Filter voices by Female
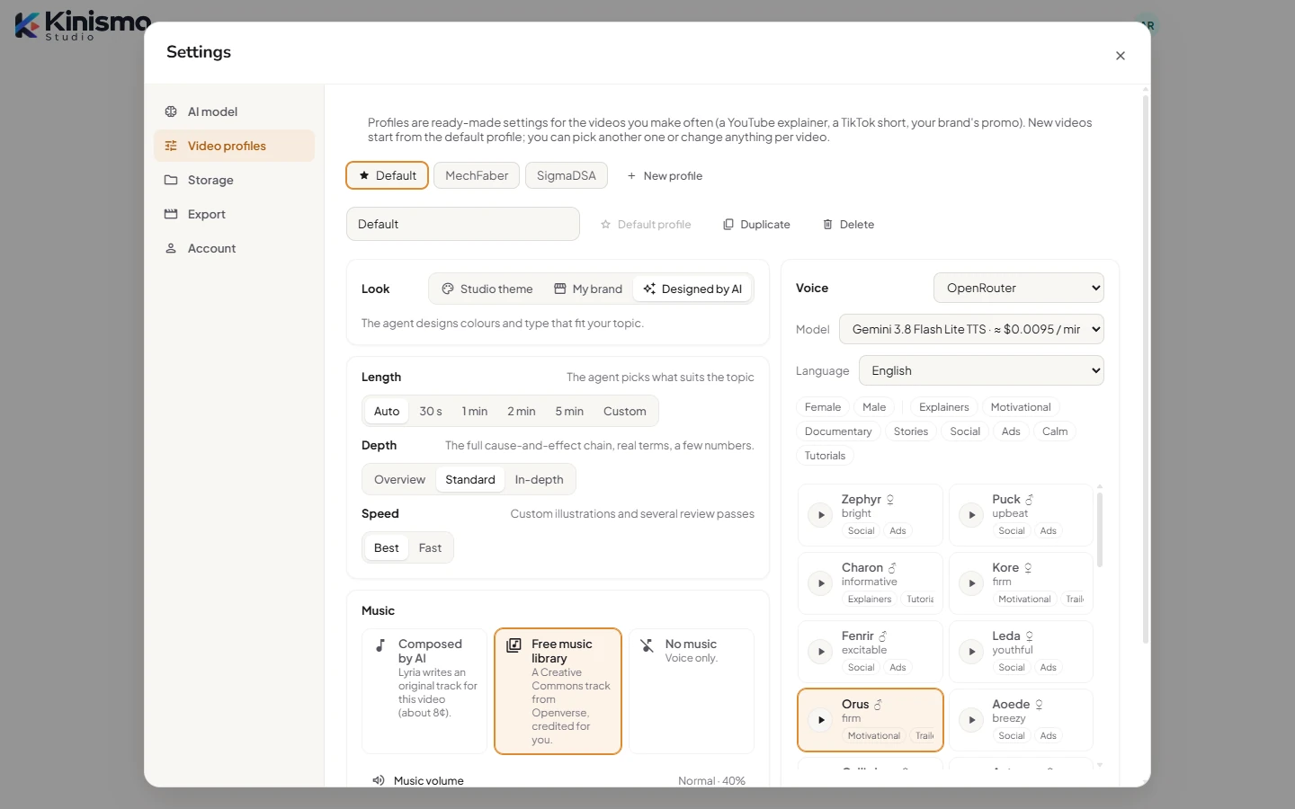Screen dimensions: 1295x809 click(823, 407)
